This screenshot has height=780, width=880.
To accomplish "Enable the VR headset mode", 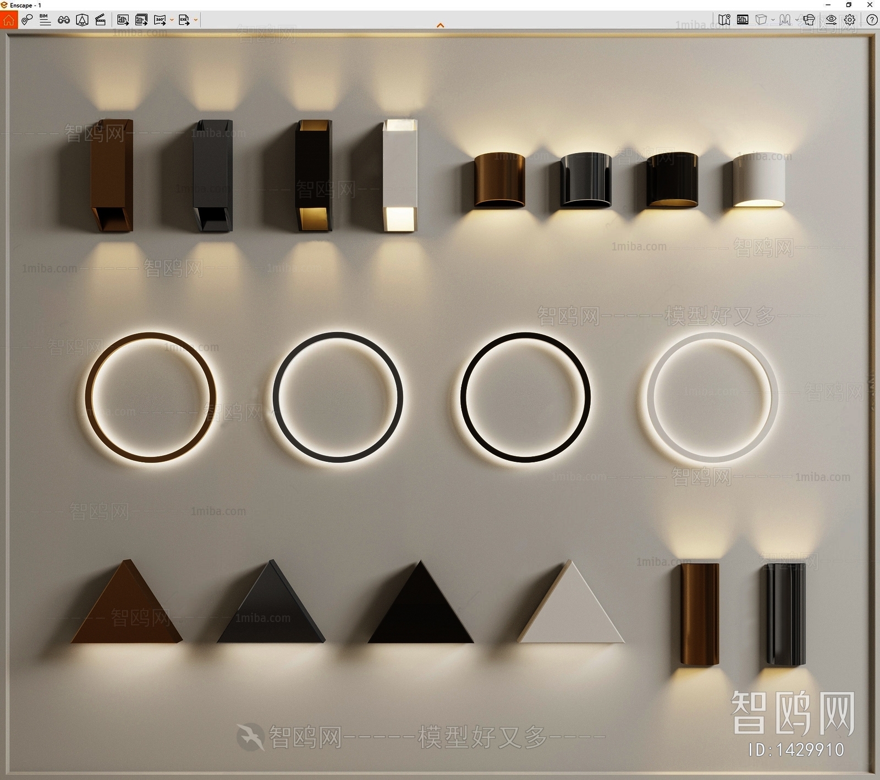I will click(809, 20).
